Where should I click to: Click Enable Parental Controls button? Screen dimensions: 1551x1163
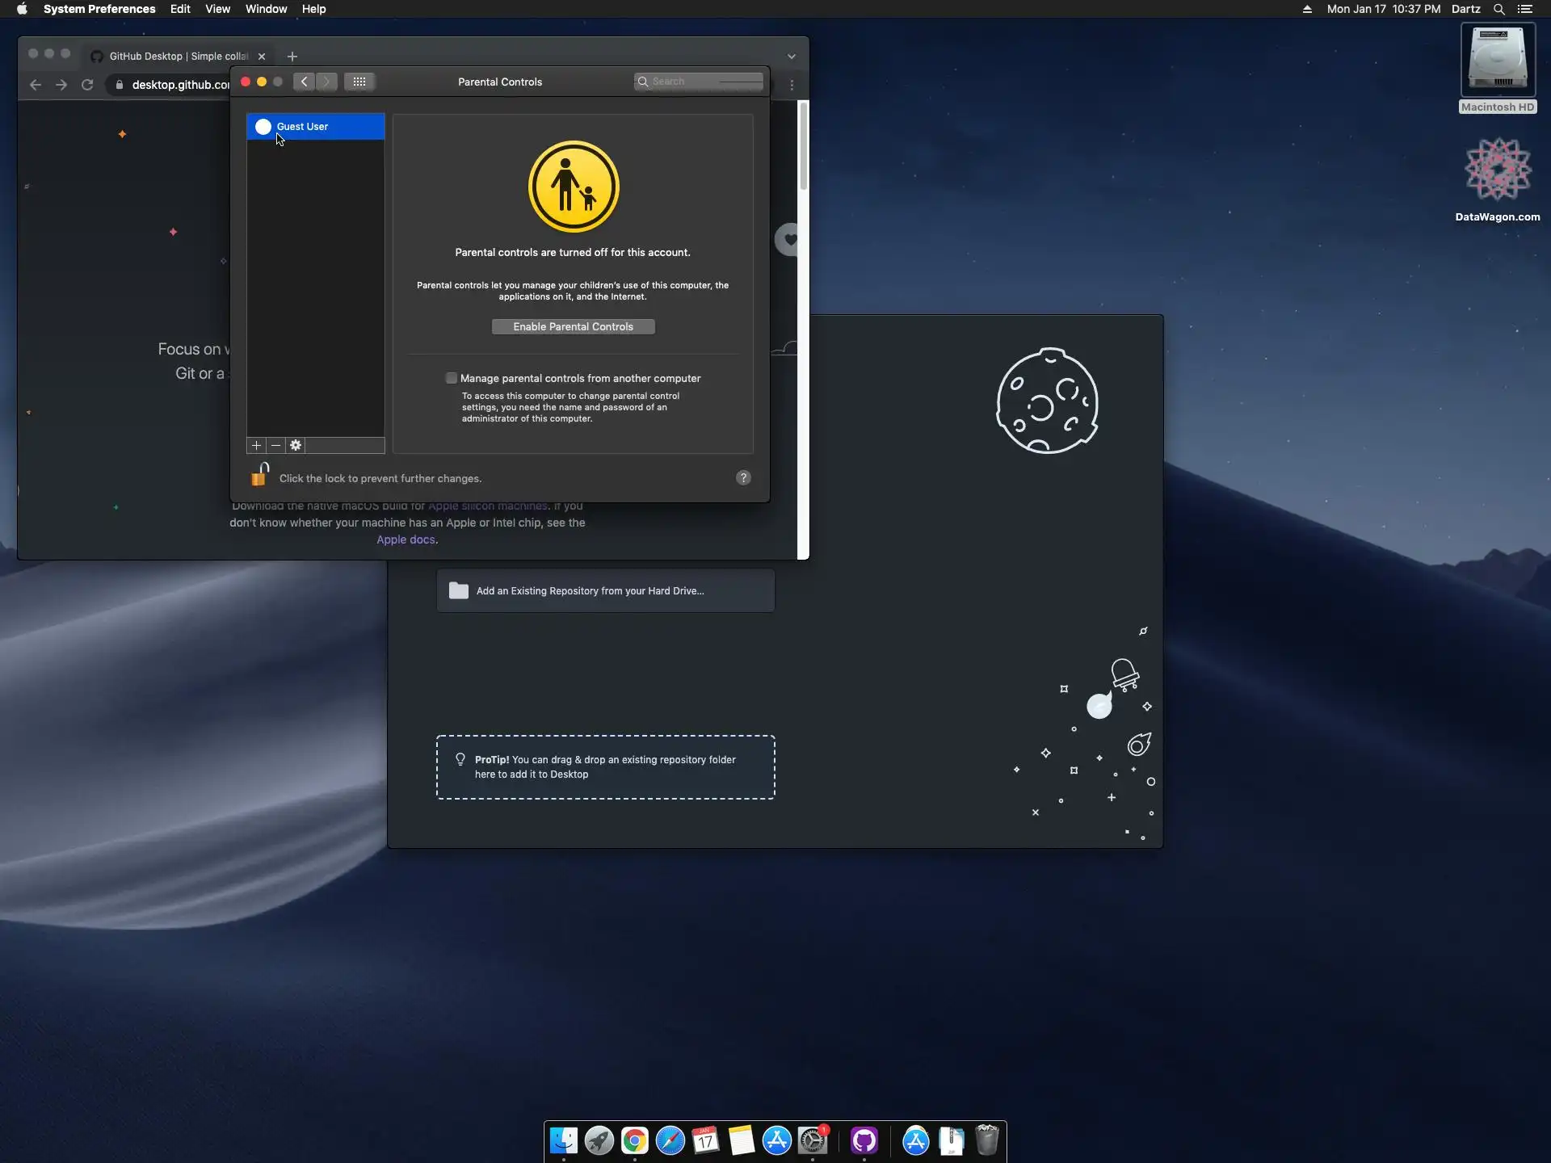[x=573, y=327]
